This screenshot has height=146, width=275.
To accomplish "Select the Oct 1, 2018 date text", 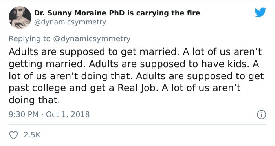I will click(68, 115).
